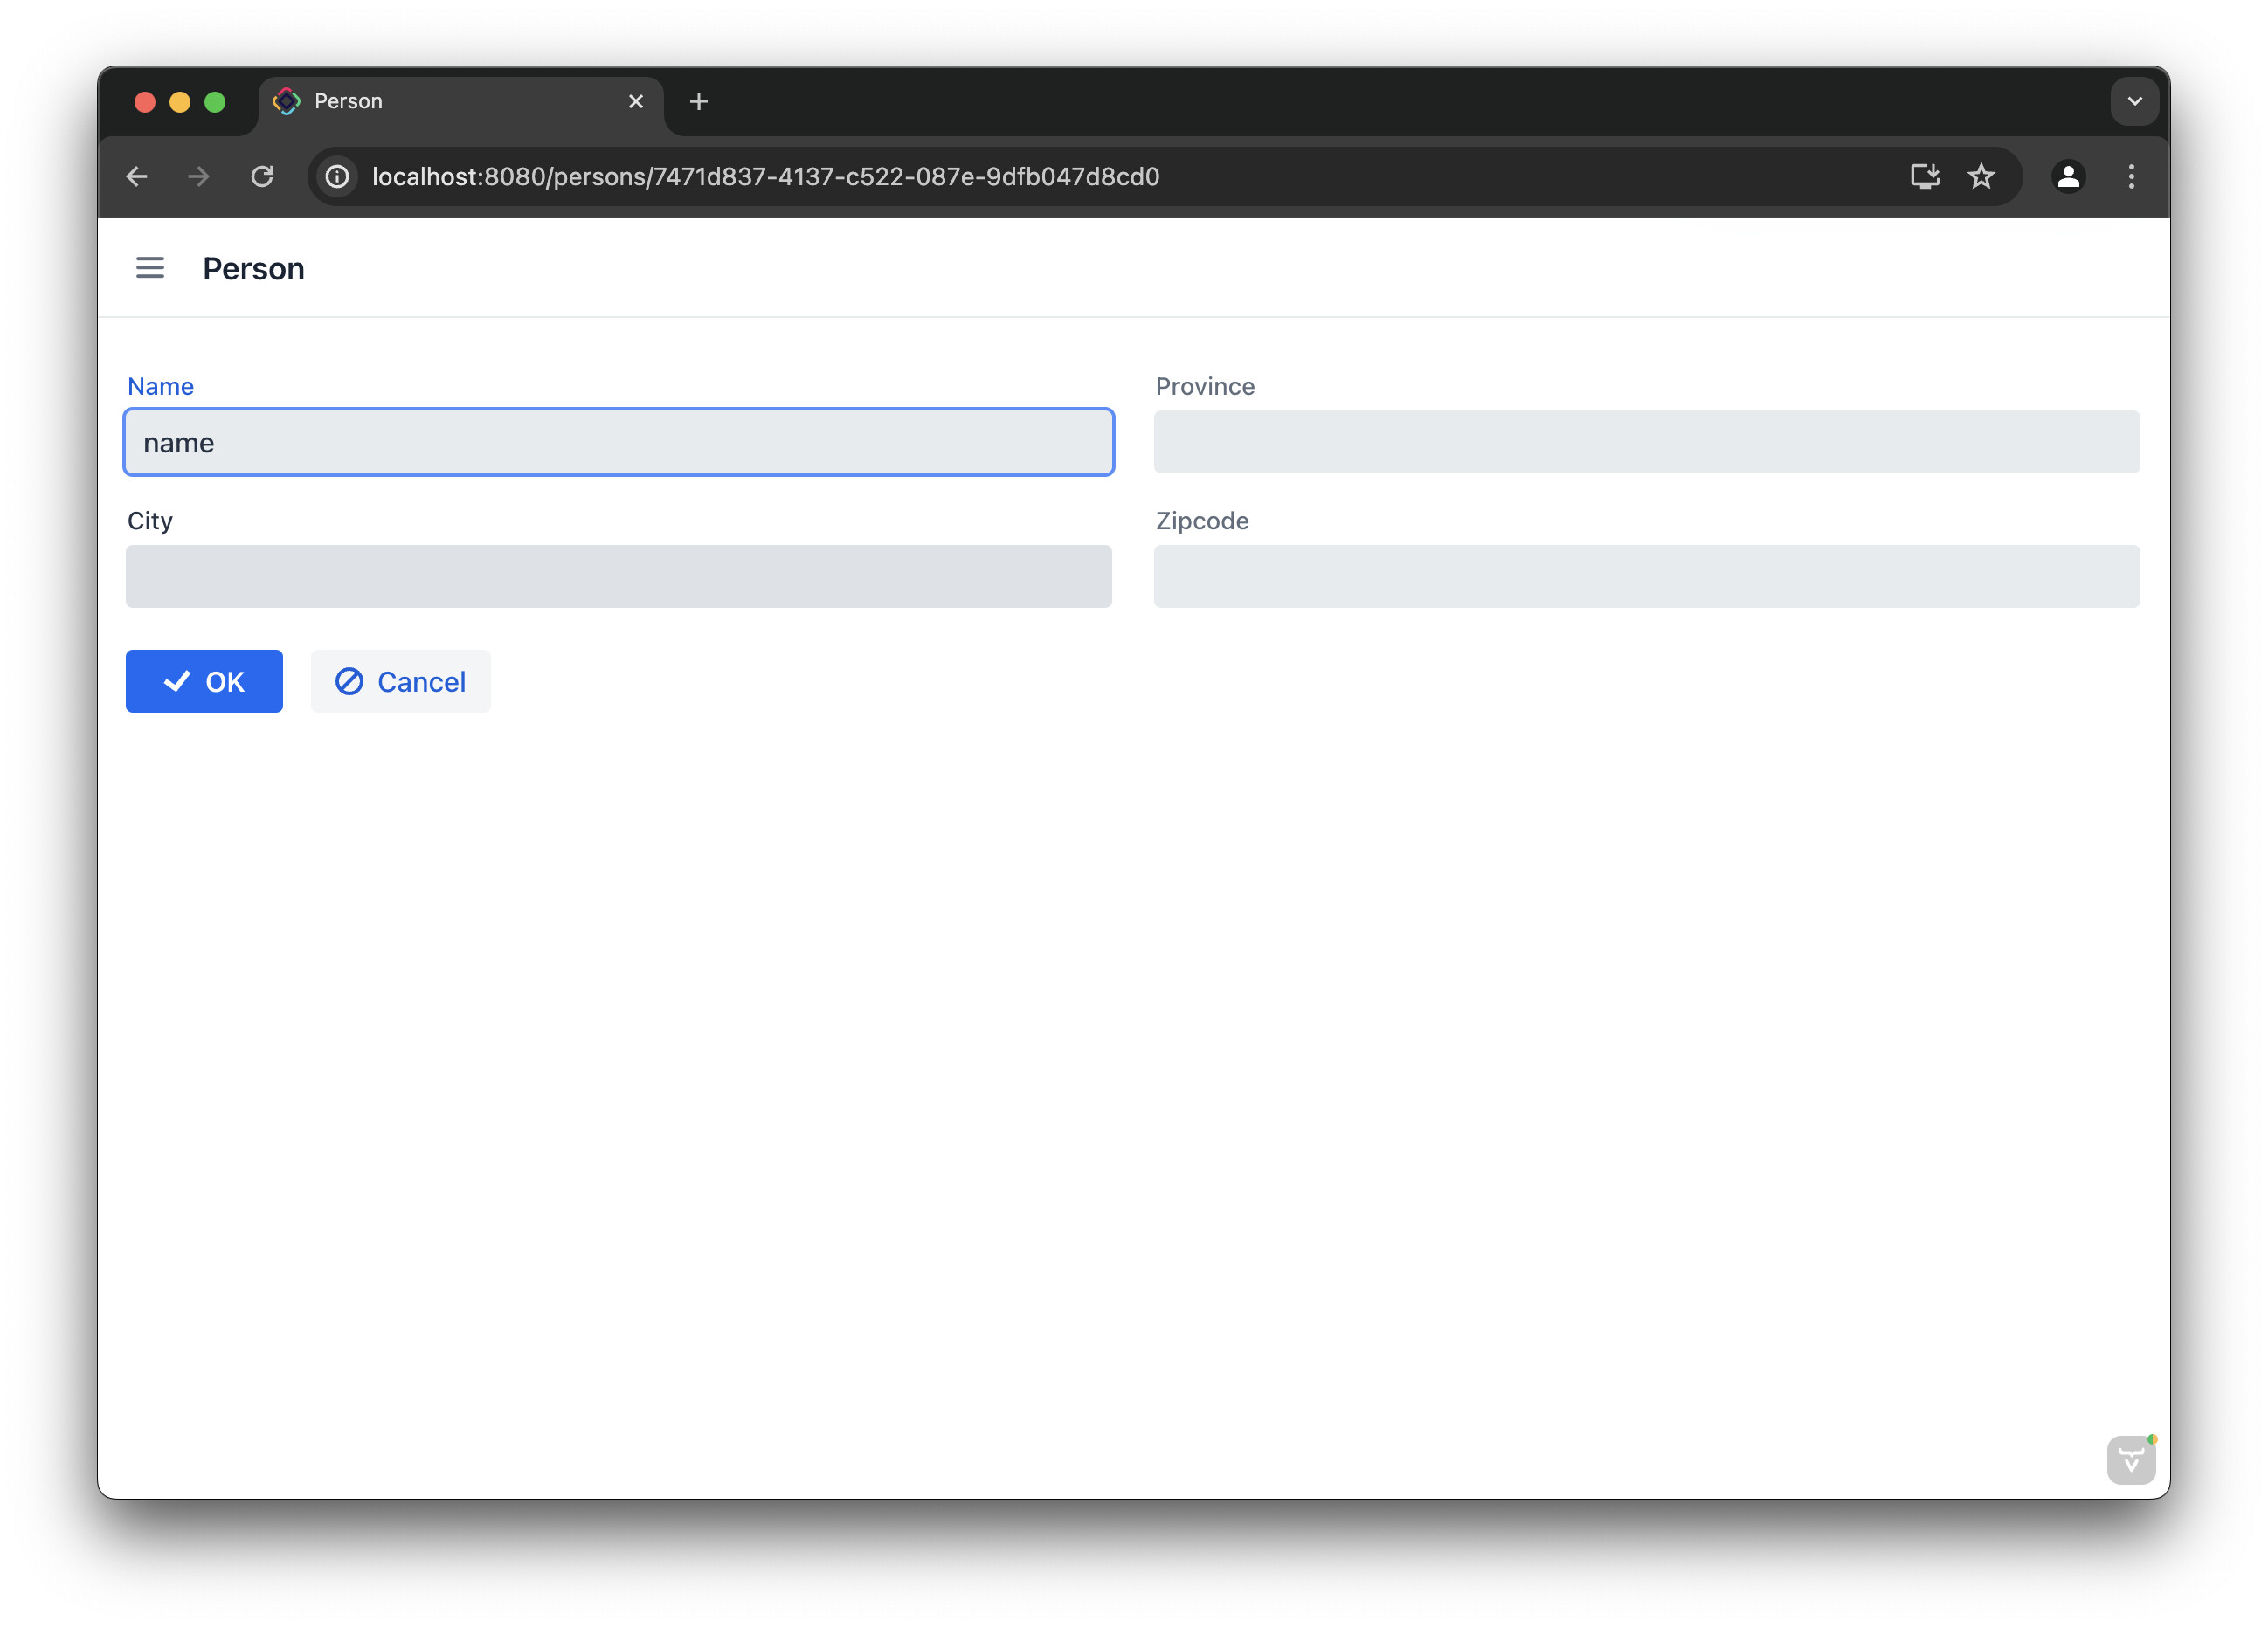Image resolution: width=2268 pixels, height=1628 pixels.
Task: Click the Zipcode field label
Action: pyautogui.click(x=1202, y=521)
